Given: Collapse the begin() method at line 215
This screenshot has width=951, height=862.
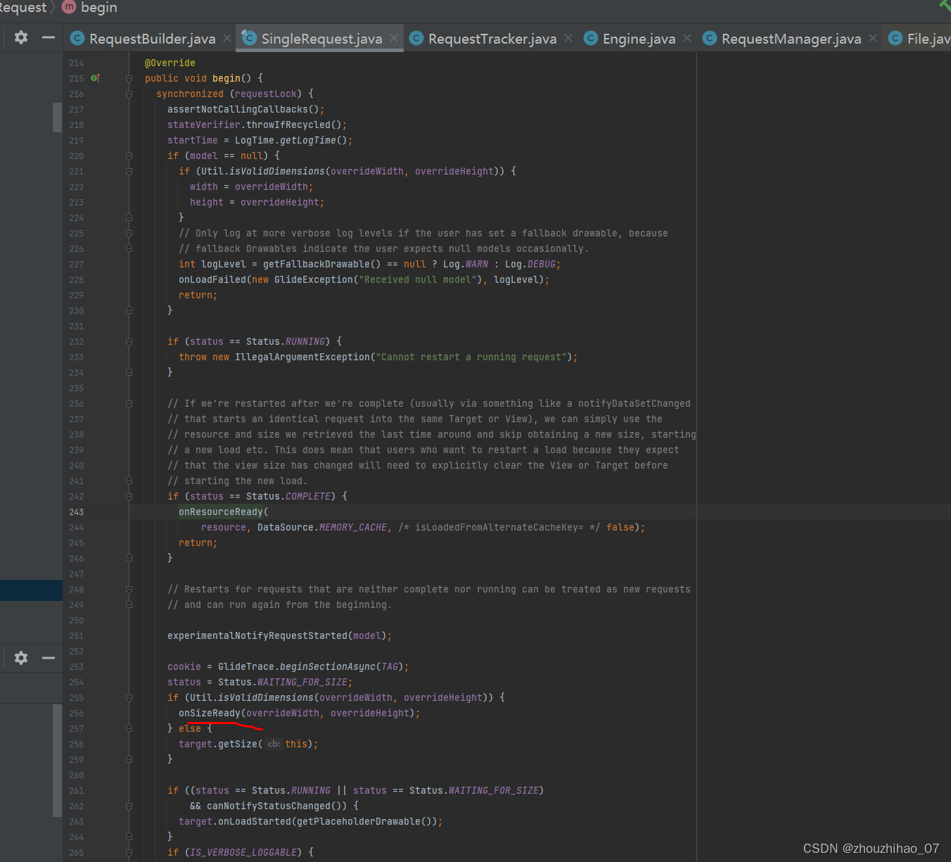Looking at the screenshot, I should point(129,78).
